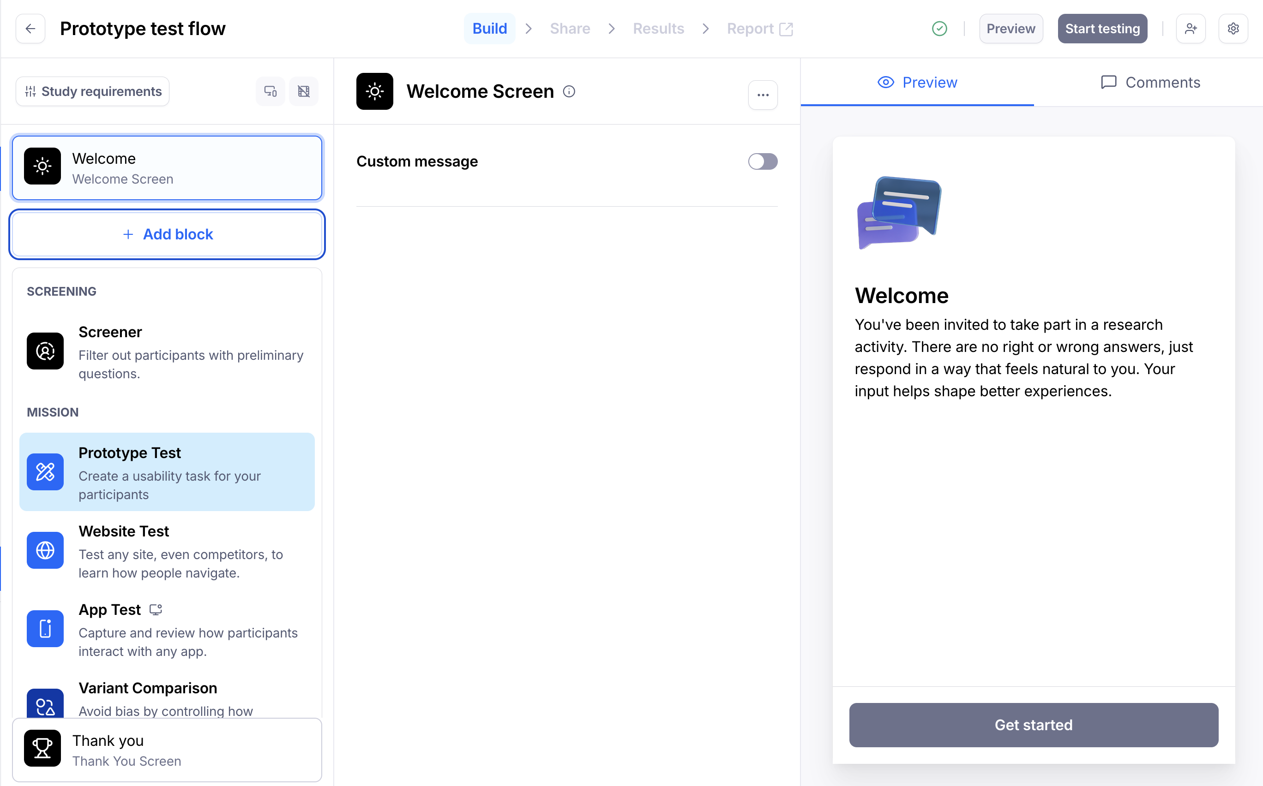Click the green saved checkmark icon
Viewport: 1263px width, 786px height.
(x=939, y=29)
